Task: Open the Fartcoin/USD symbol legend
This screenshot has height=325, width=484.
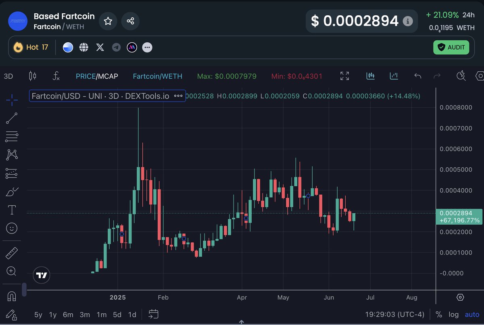Action: coord(100,96)
